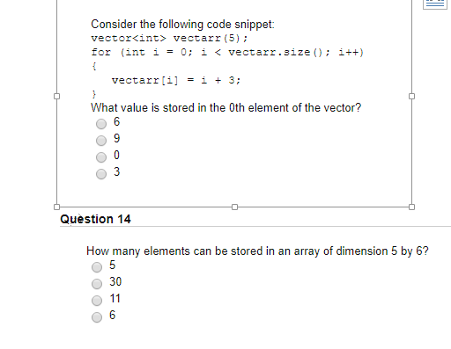The width and height of the screenshot is (451, 349).
Task: Pick the radio option labeled 3
Action: (101, 174)
